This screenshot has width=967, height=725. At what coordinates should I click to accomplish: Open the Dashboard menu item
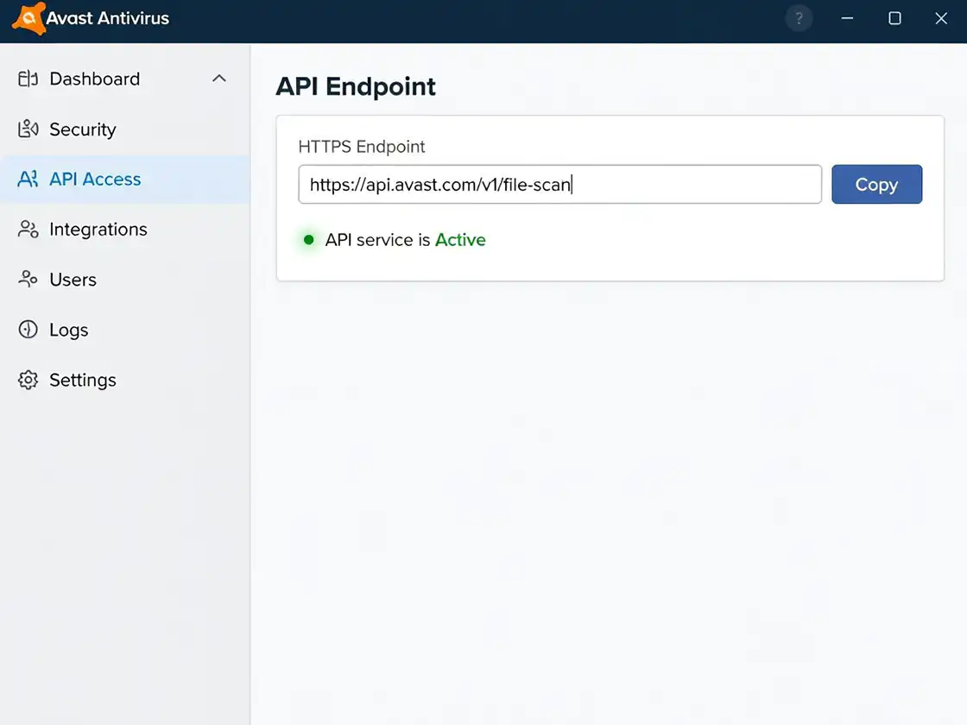click(x=125, y=79)
